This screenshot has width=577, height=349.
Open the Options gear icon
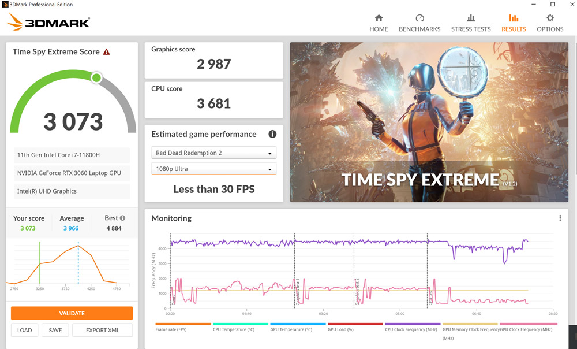(x=550, y=18)
